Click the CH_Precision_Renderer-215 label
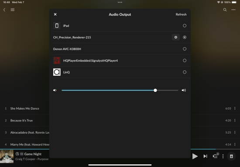The image size is (240, 167). [x=72, y=37]
